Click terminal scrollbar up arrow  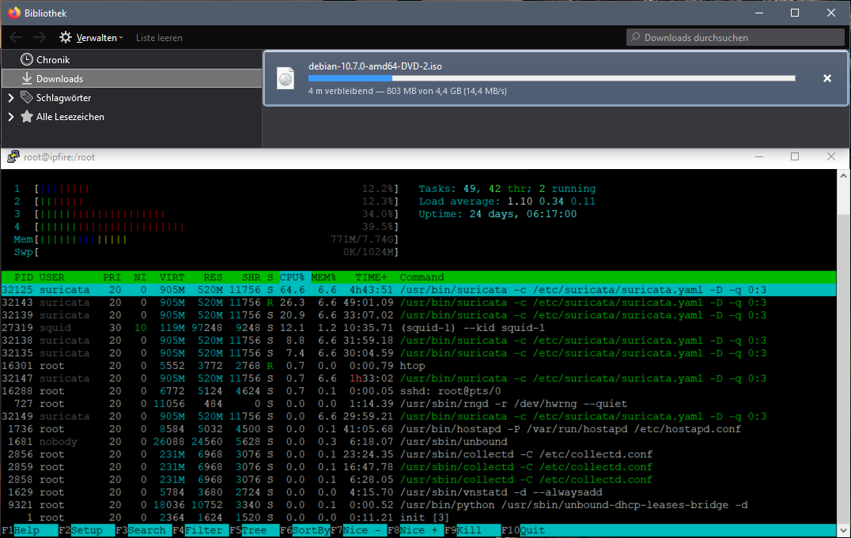coord(843,175)
